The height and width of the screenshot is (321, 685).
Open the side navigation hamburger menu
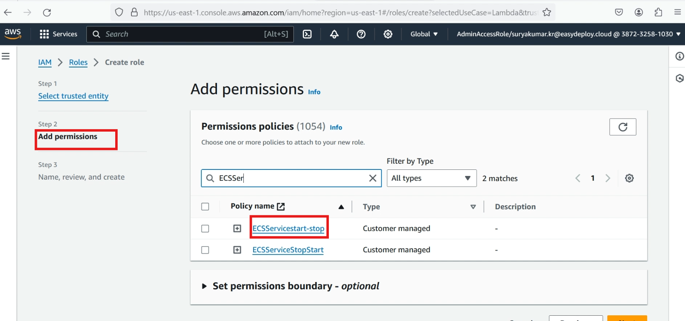[x=6, y=56]
